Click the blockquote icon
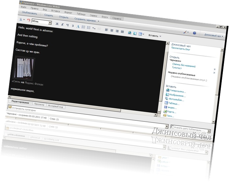This screenshot has width=229, height=182. click(x=94, y=28)
